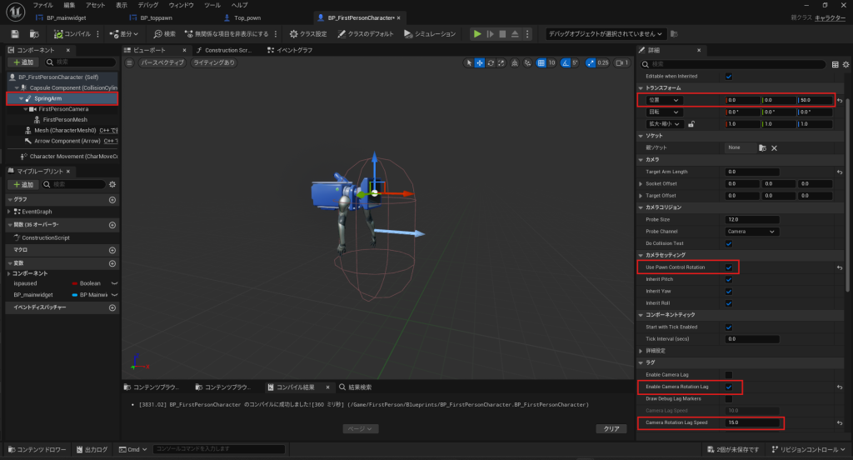The width and height of the screenshot is (853, 460).
Task: Click Camera Rotation Lag Speed input field
Action: point(753,422)
